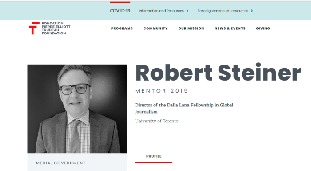The height and width of the screenshot is (171, 311).
Task: Open the News & Events menu
Action: pyautogui.click(x=230, y=28)
